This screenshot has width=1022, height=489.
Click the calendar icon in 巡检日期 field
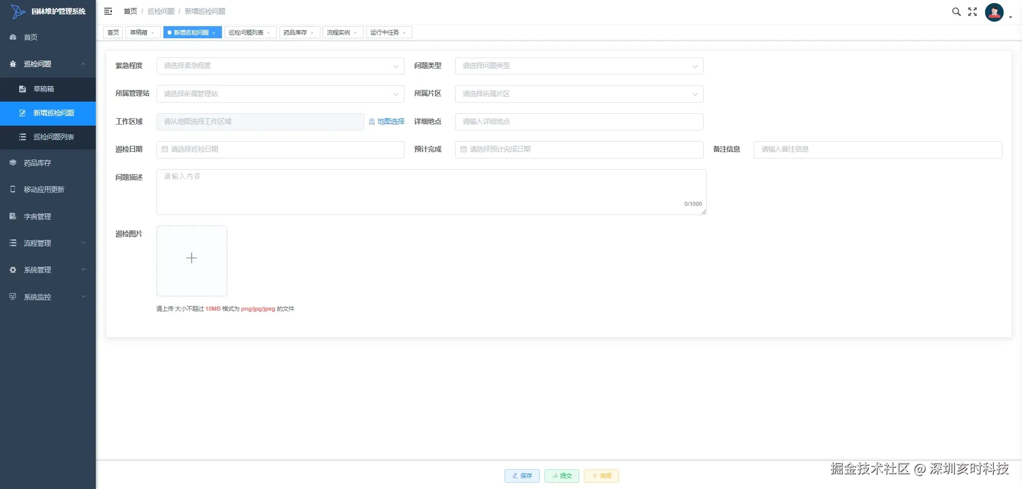pos(164,150)
